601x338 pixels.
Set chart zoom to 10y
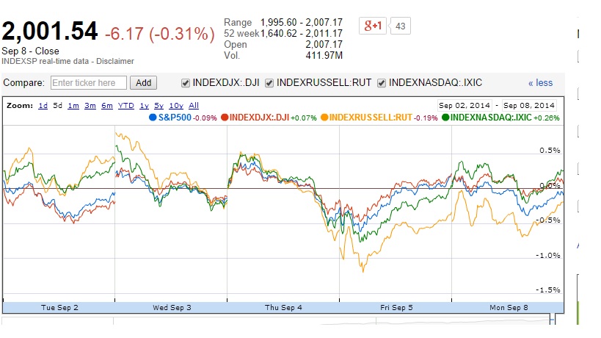pos(176,106)
